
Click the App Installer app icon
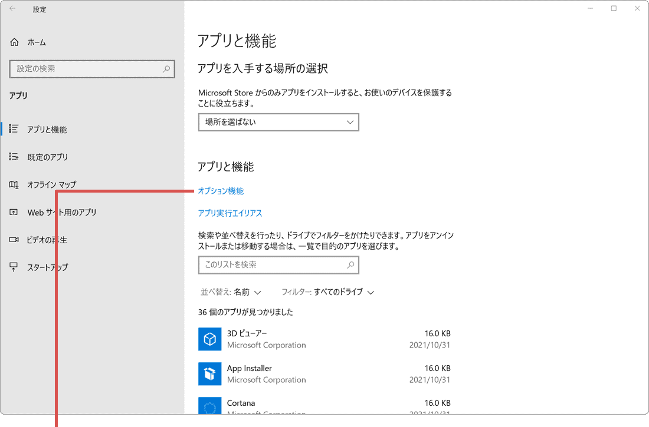(210, 374)
